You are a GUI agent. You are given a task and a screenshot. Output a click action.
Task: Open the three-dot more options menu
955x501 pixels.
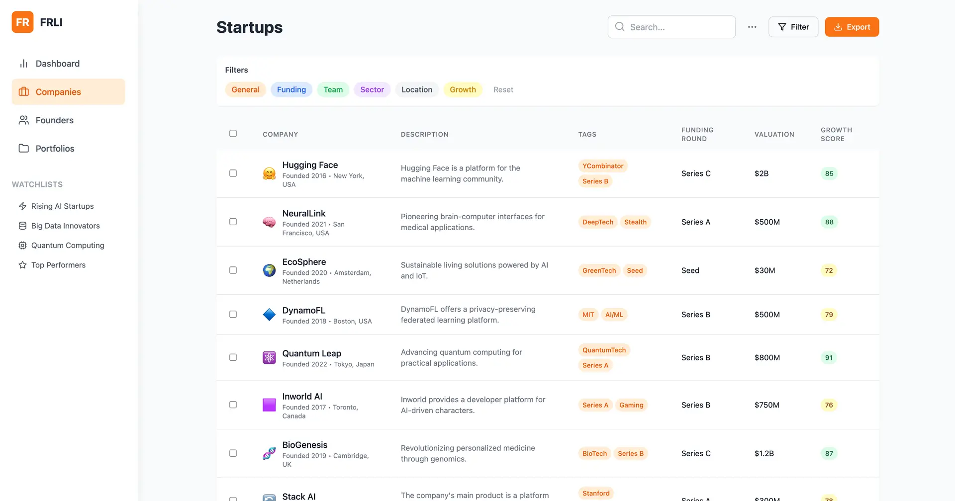pyautogui.click(x=752, y=27)
